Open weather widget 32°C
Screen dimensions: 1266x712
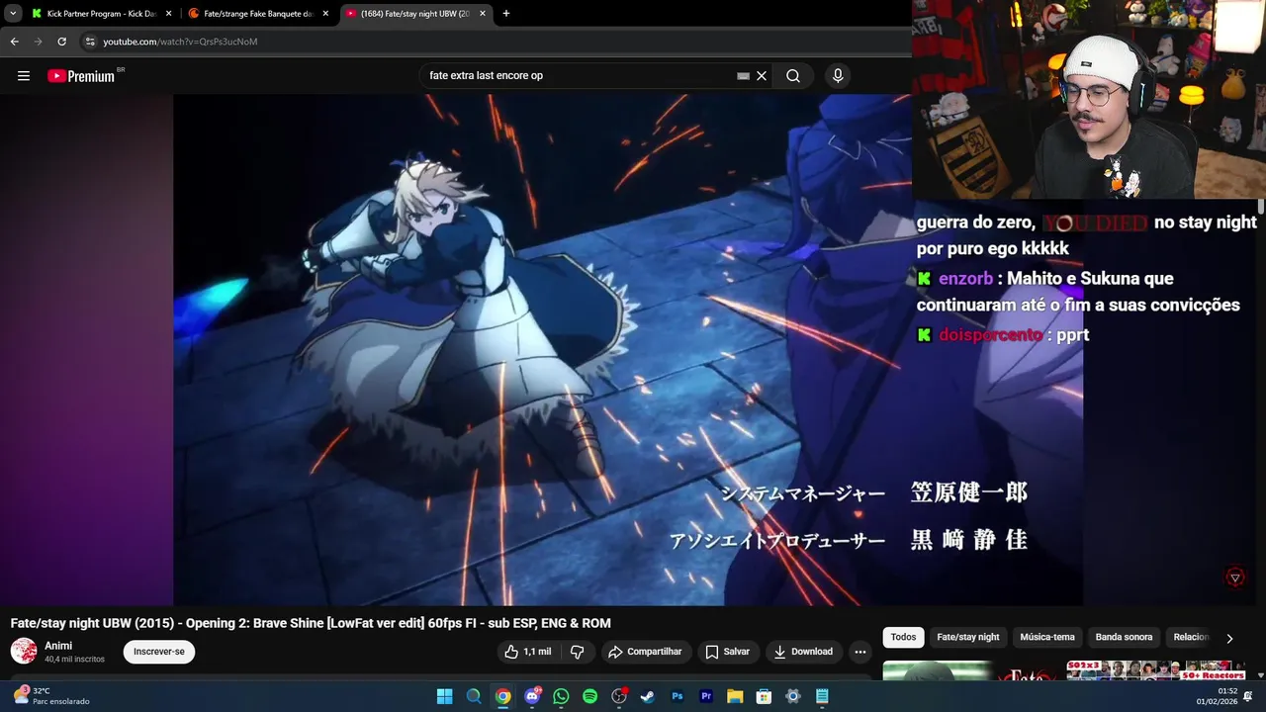[x=51, y=696]
